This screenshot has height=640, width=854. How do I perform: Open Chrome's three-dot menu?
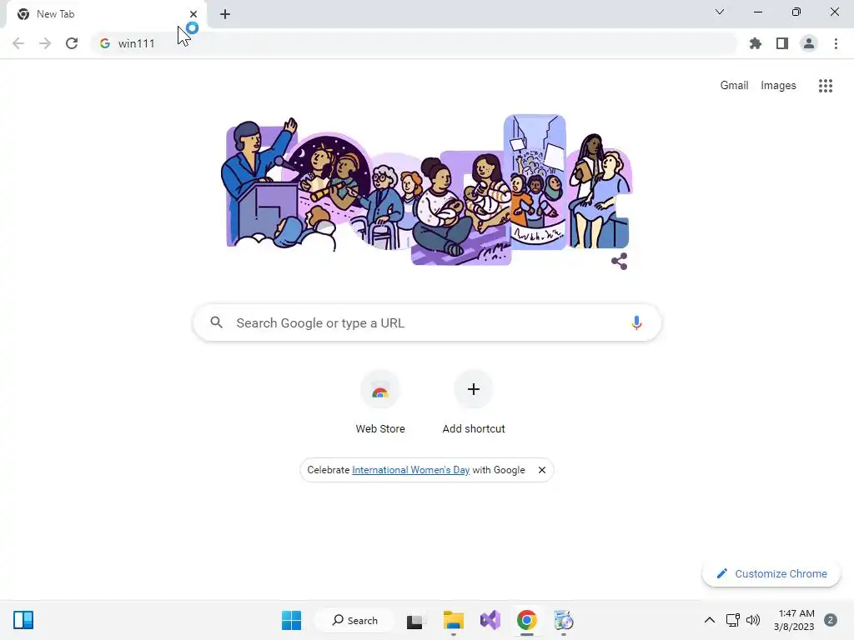(x=836, y=43)
